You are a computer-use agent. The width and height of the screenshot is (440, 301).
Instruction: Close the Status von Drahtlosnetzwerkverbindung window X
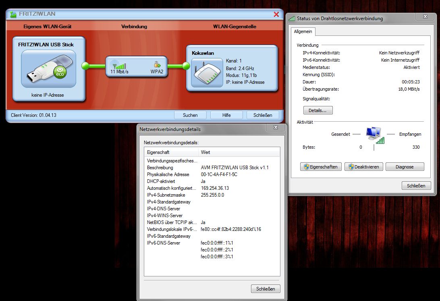point(425,17)
